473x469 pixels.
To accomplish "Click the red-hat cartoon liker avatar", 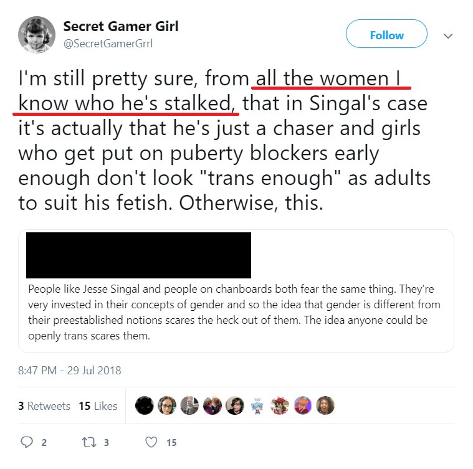I will (280, 405).
